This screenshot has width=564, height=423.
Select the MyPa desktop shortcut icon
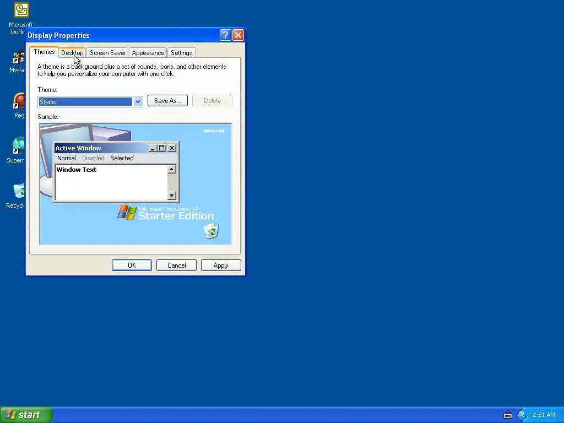pyautogui.click(x=19, y=57)
